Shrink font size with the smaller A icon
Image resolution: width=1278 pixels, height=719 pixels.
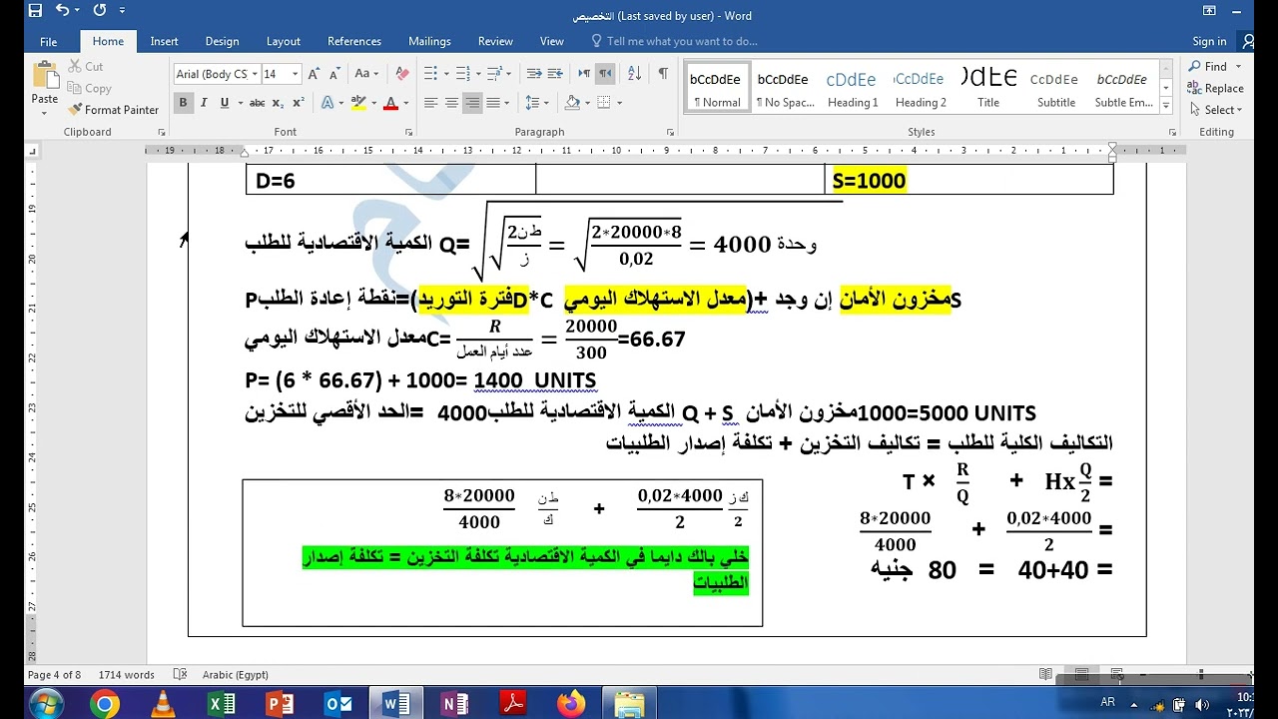coord(332,74)
